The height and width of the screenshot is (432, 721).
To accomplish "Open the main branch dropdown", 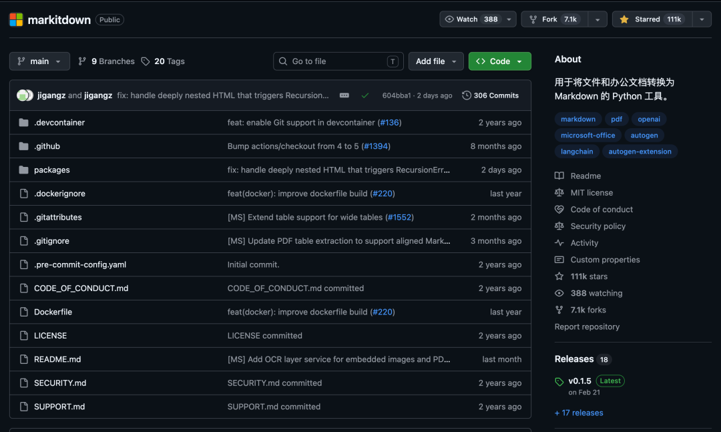I will 39,61.
